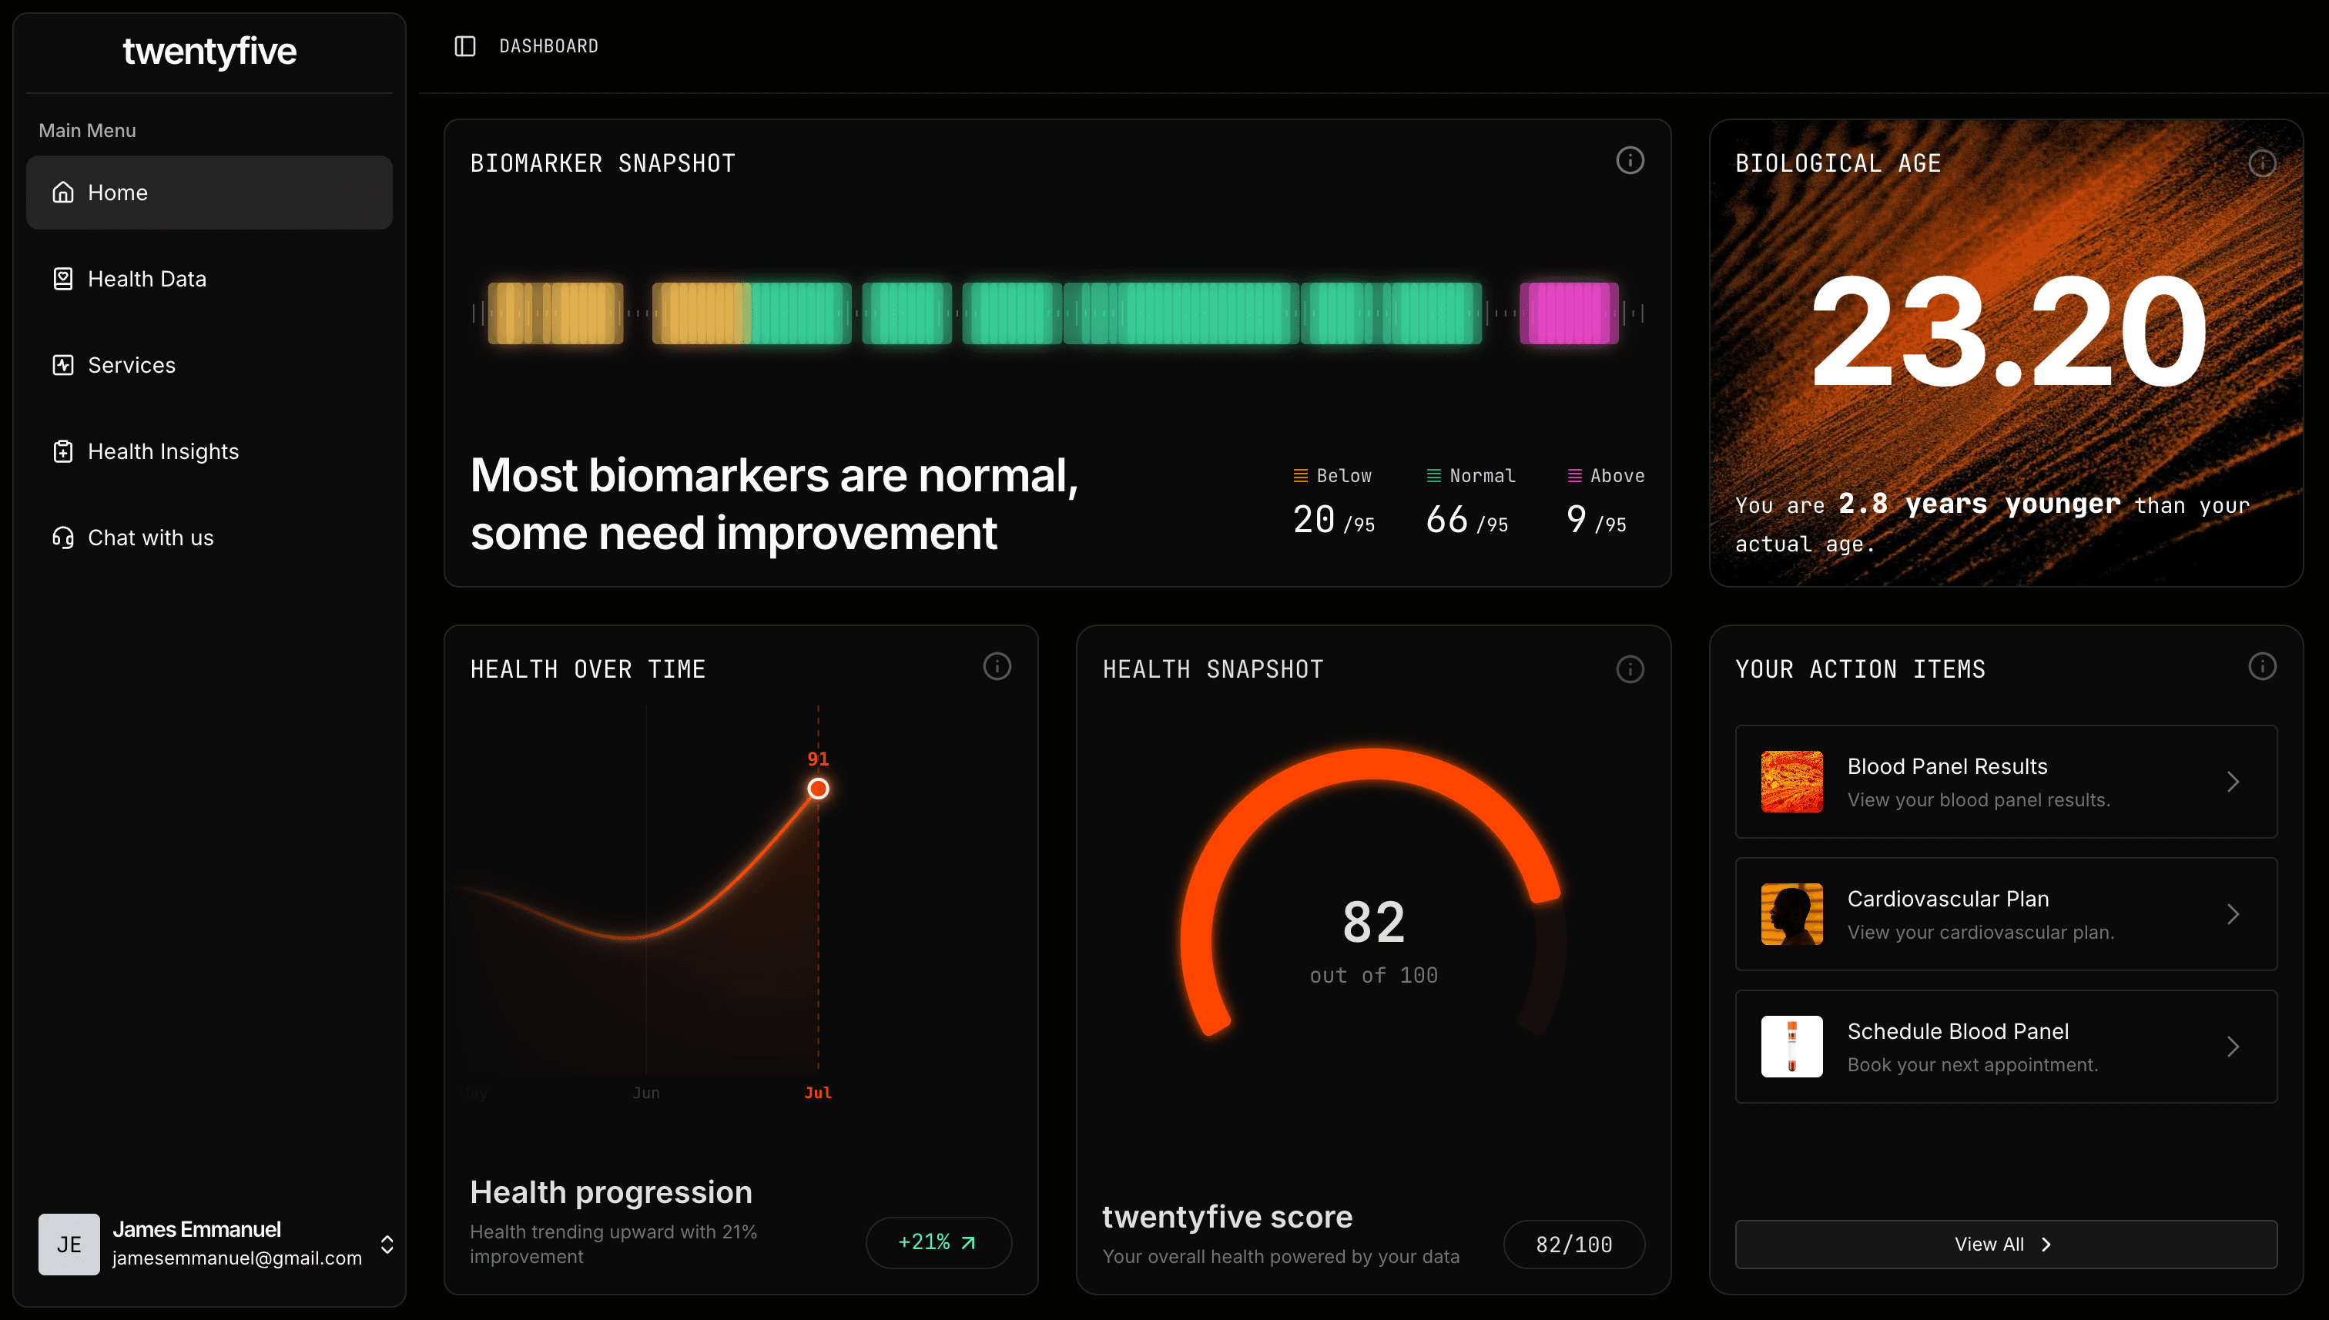The width and height of the screenshot is (2329, 1320).
Task: Open the Health Over Time info icon
Action: coord(997,666)
